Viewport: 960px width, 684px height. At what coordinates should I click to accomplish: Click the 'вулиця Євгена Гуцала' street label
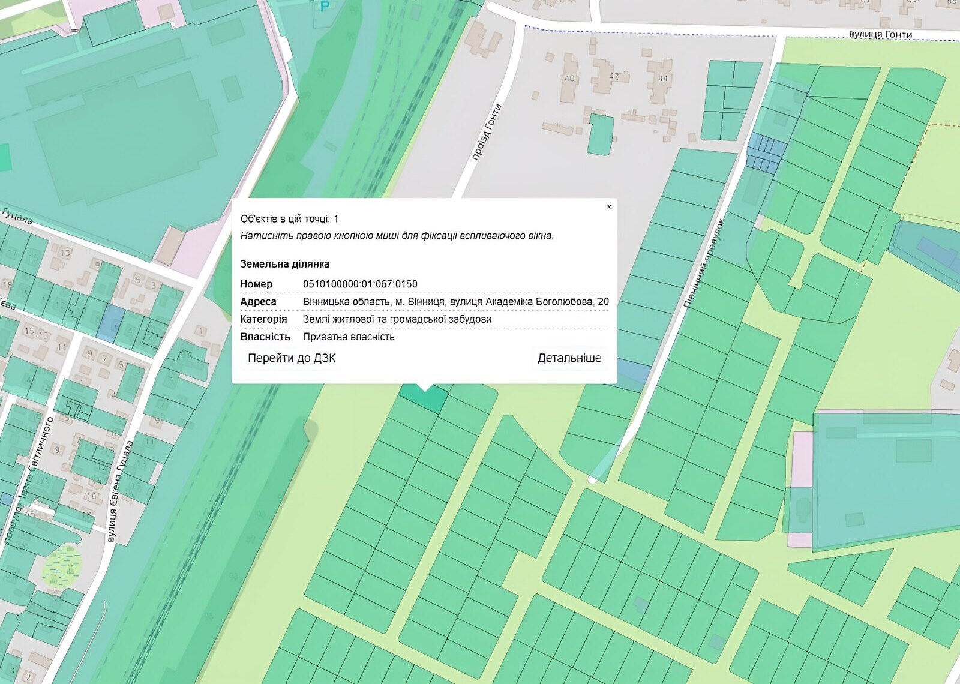click(x=120, y=492)
